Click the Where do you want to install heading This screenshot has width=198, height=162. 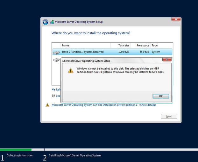pos(91,33)
